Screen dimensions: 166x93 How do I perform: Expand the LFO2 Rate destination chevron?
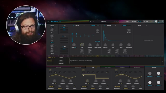67,58
